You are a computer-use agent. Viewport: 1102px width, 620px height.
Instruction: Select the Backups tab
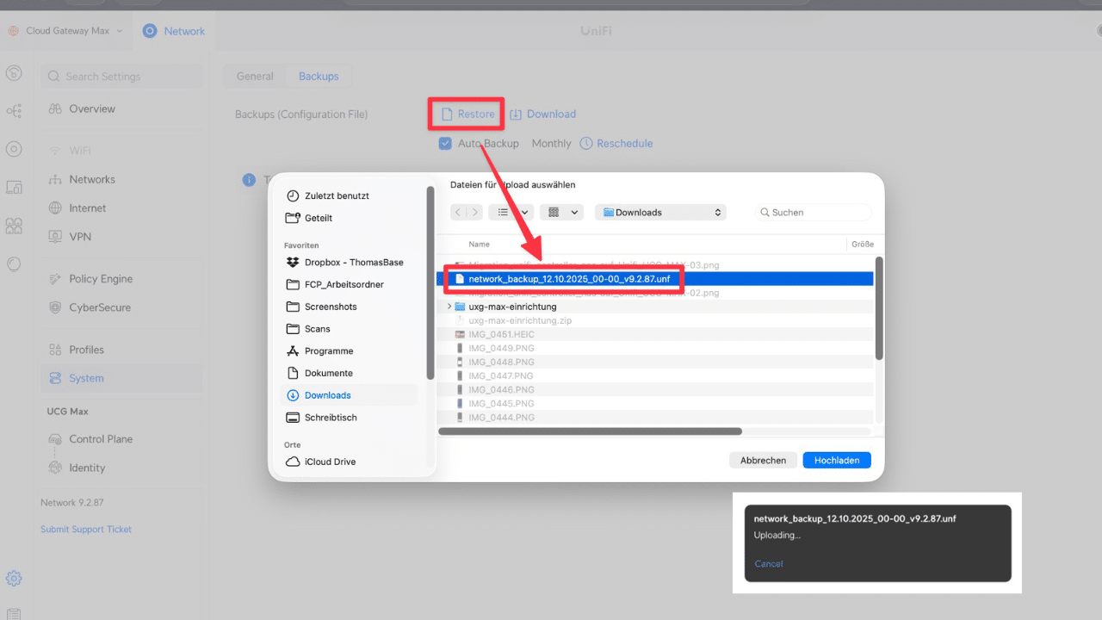coord(319,76)
